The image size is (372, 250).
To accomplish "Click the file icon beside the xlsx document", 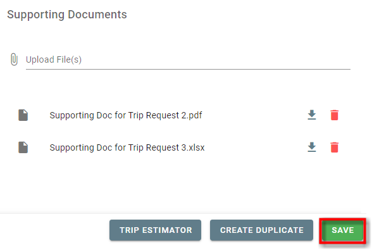I will pyautogui.click(x=23, y=147).
